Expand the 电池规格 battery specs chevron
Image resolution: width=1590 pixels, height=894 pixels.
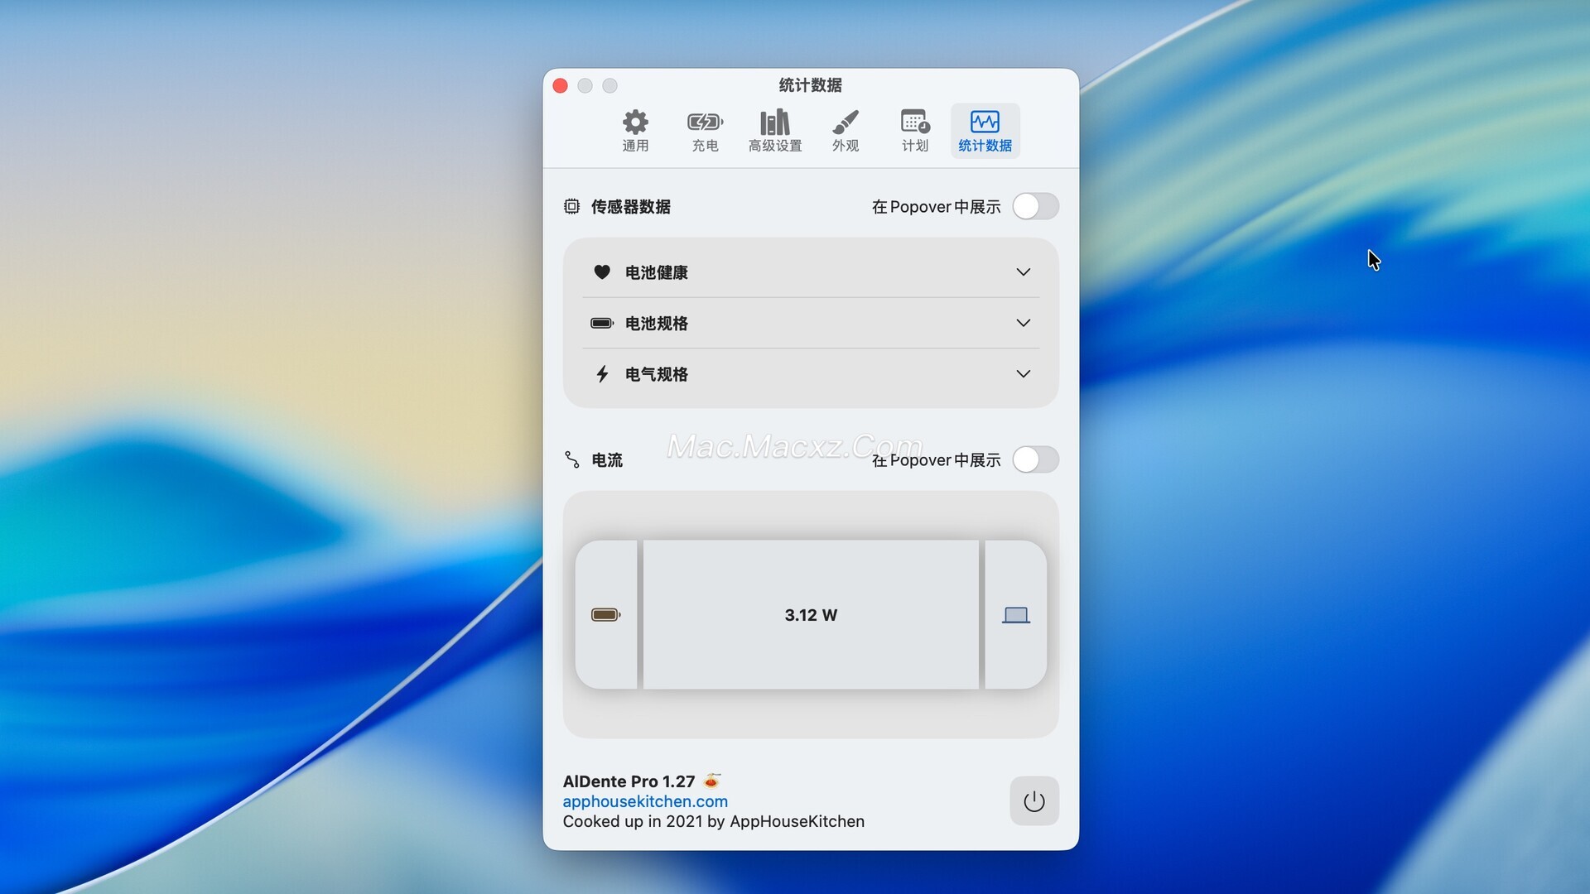1023,323
